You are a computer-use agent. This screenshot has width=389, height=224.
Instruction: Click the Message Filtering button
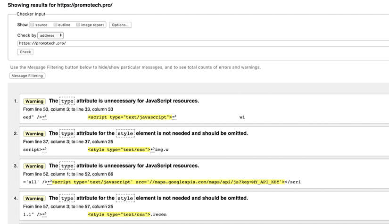27,75
